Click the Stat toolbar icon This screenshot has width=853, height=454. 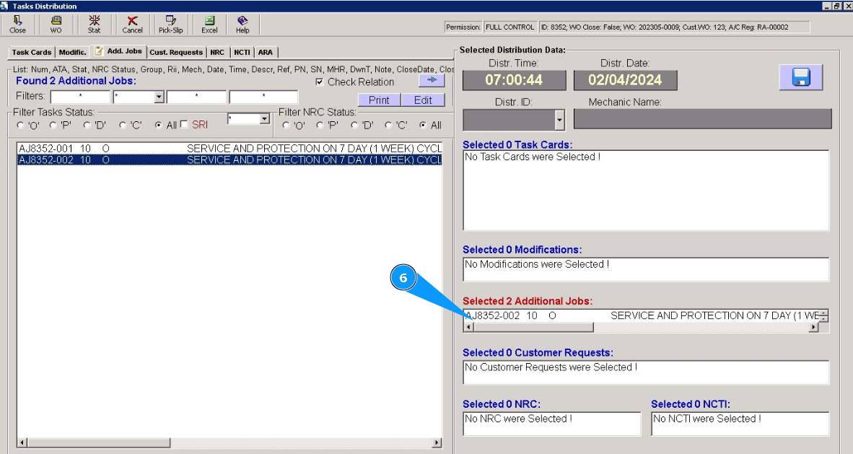tap(94, 25)
